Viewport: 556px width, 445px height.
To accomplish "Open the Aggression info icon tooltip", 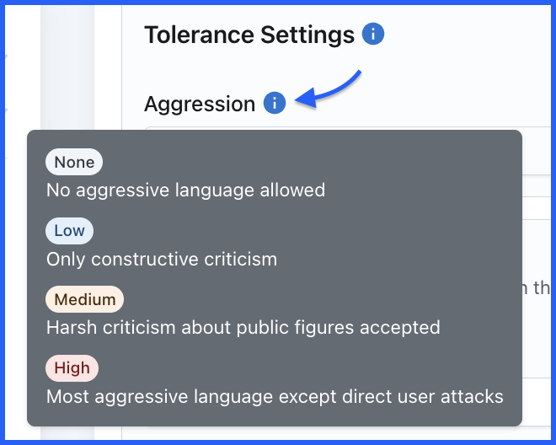I will pyautogui.click(x=275, y=103).
